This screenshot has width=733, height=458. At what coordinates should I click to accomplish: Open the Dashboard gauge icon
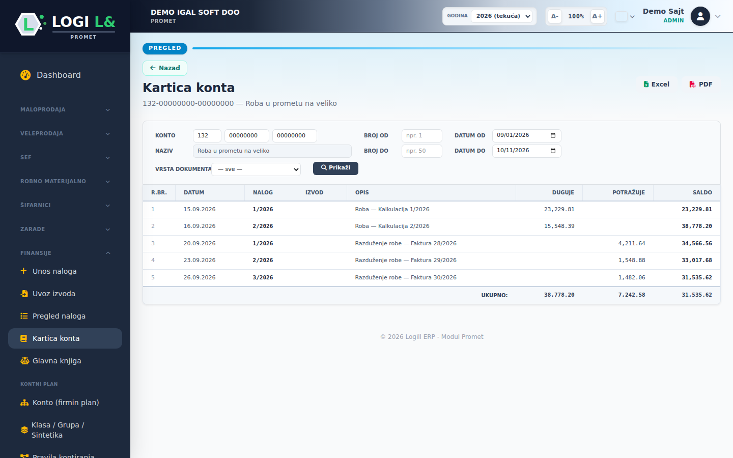tap(25, 75)
